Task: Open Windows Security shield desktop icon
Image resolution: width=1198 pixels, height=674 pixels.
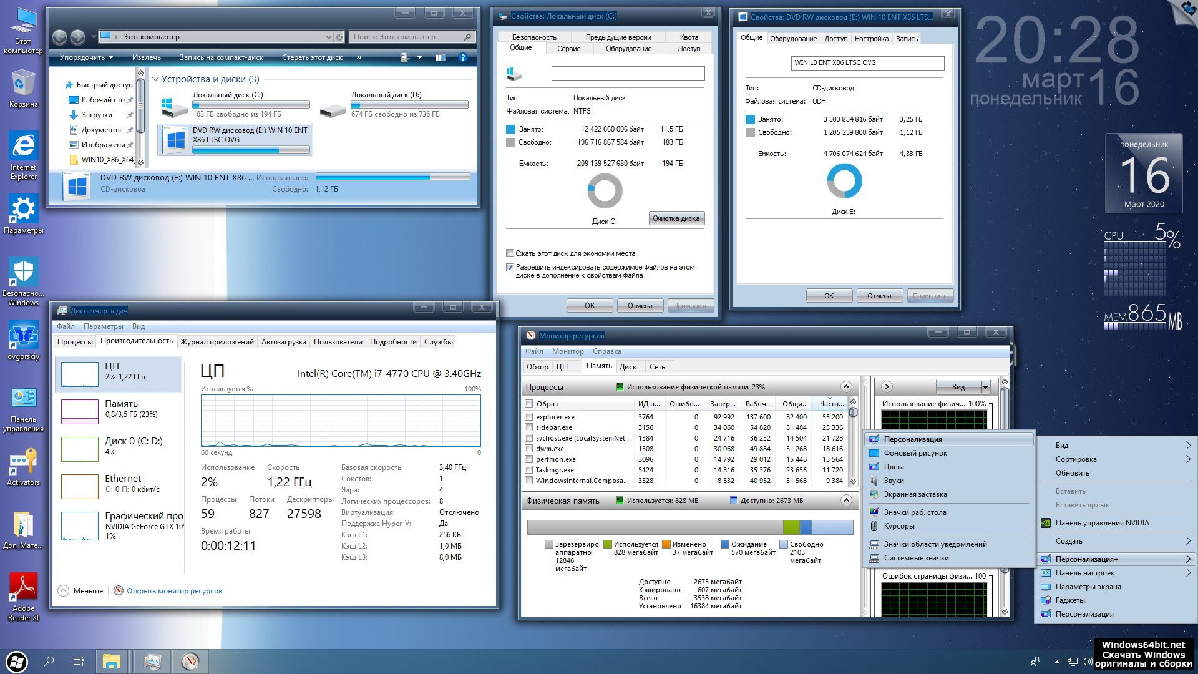Action: click(23, 273)
